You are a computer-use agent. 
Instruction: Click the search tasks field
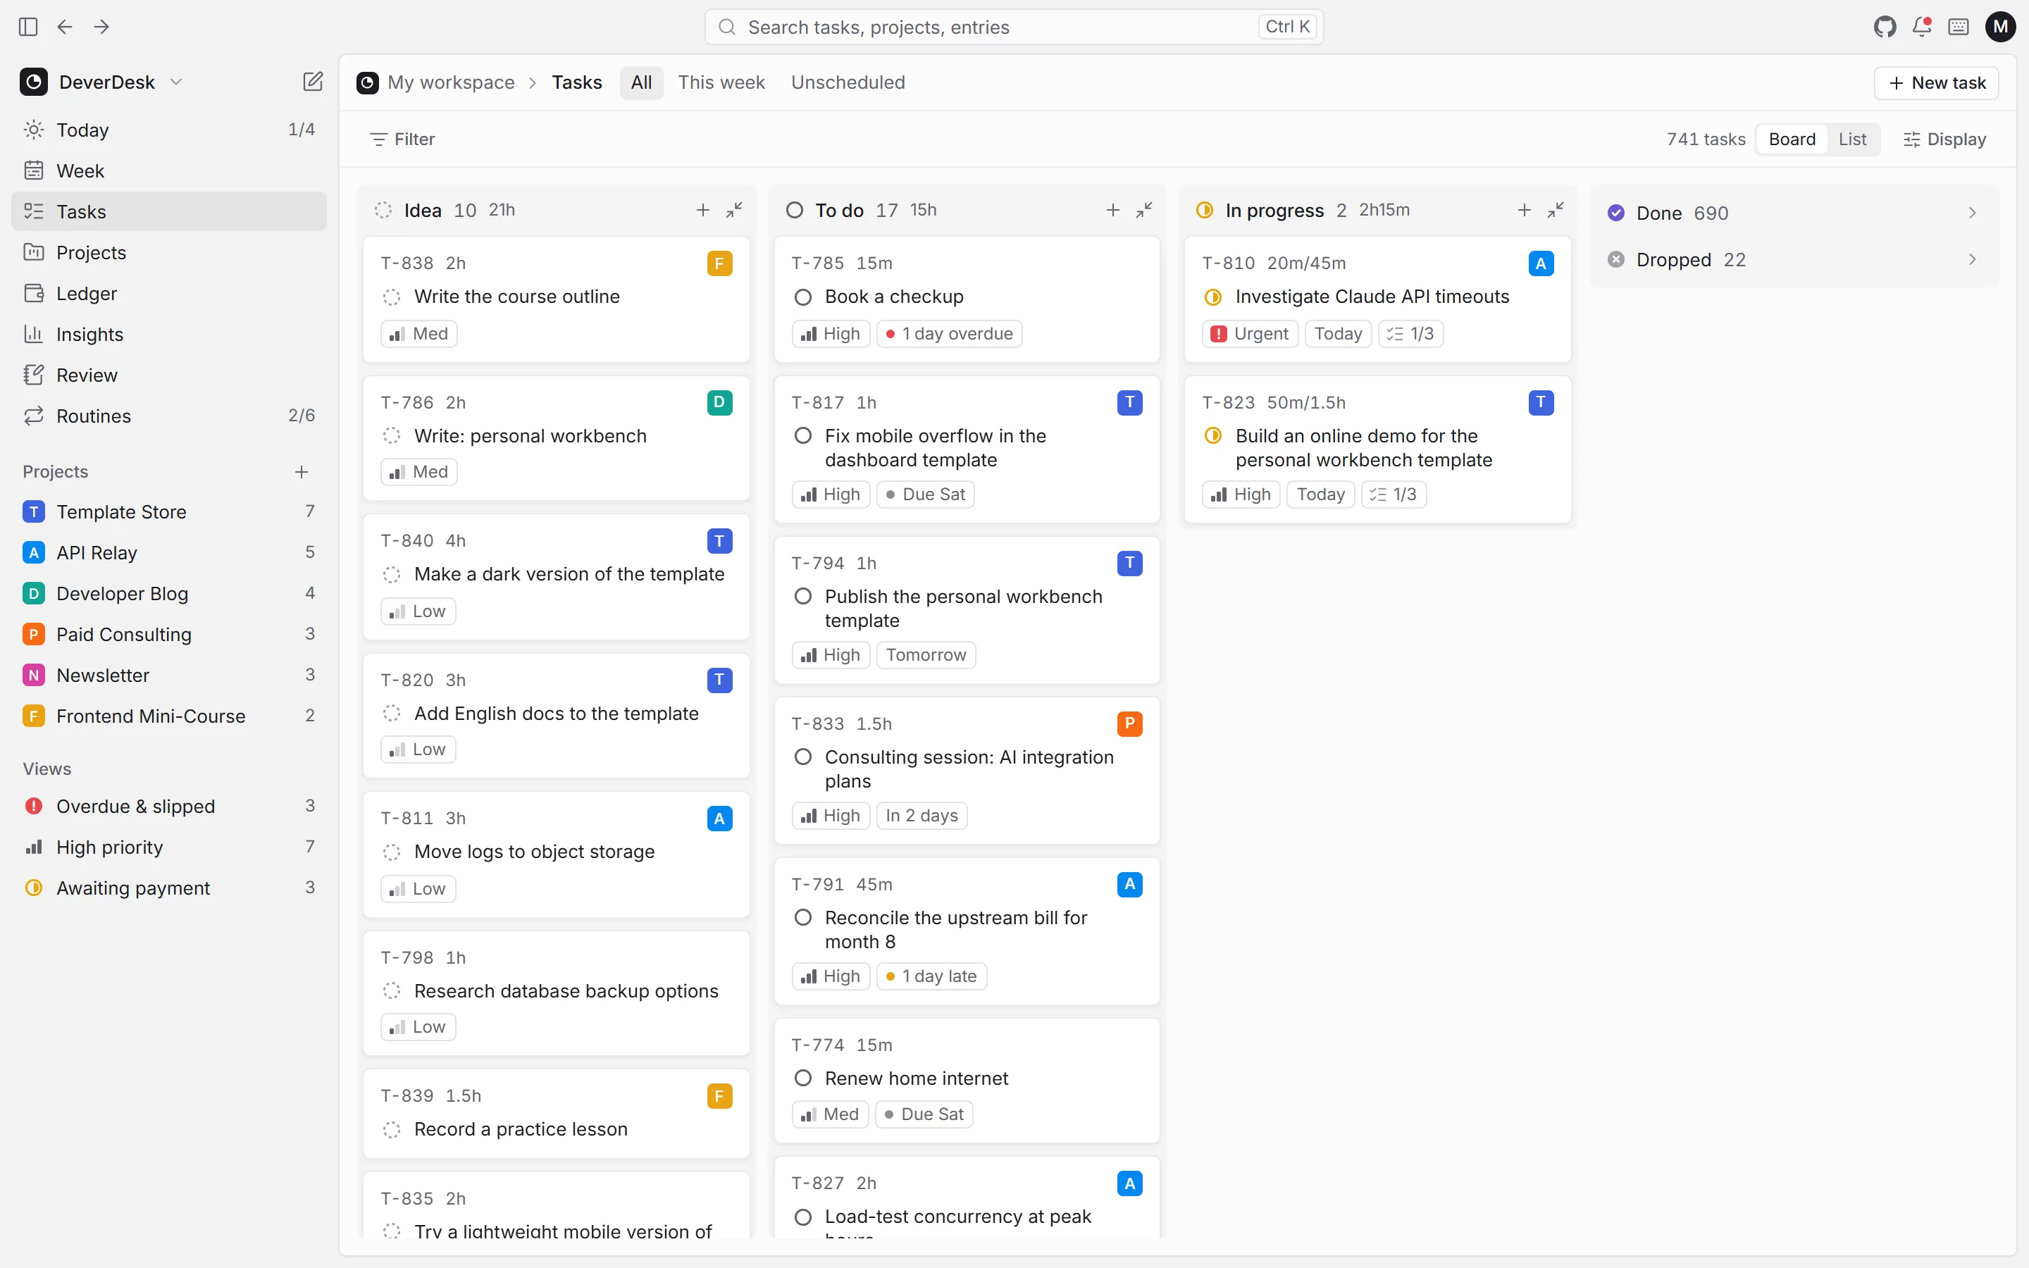tap(1014, 27)
